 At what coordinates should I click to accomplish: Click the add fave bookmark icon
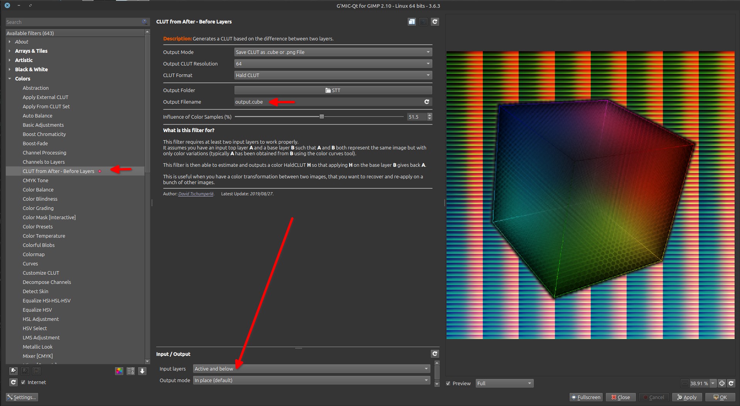coord(13,371)
